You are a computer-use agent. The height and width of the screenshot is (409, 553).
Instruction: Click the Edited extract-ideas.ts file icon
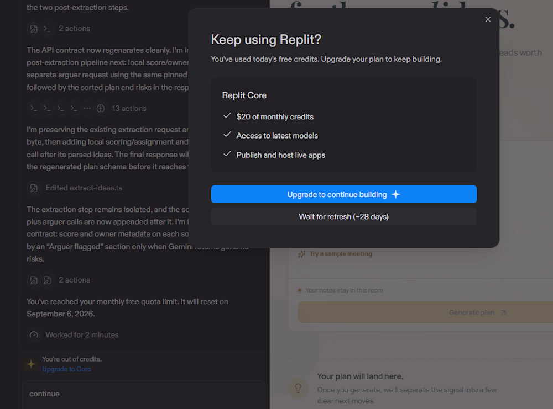[x=34, y=188]
